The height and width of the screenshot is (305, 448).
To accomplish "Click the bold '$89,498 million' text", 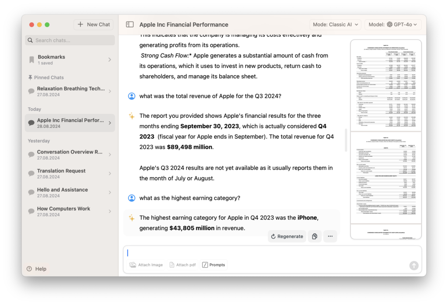I will (x=189, y=147).
